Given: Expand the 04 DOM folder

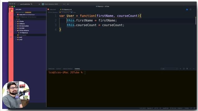Looking at the screenshot, I should pyautogui.click(x=16, y=28).
